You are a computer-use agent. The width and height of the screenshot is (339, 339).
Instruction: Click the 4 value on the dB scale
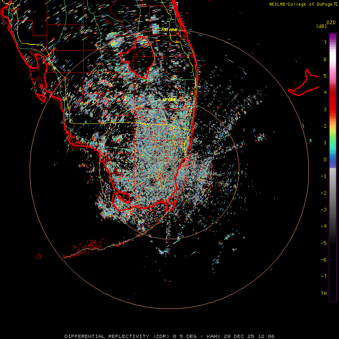click(x=325, y=93)
